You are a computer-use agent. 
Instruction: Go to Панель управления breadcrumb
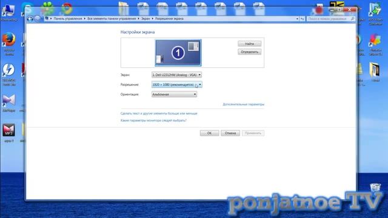(68, 19)
